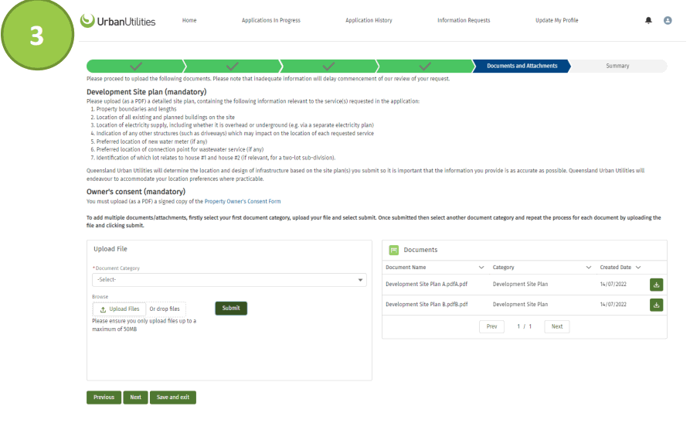Expand Document Name column chevron

(x=481, y=268)
